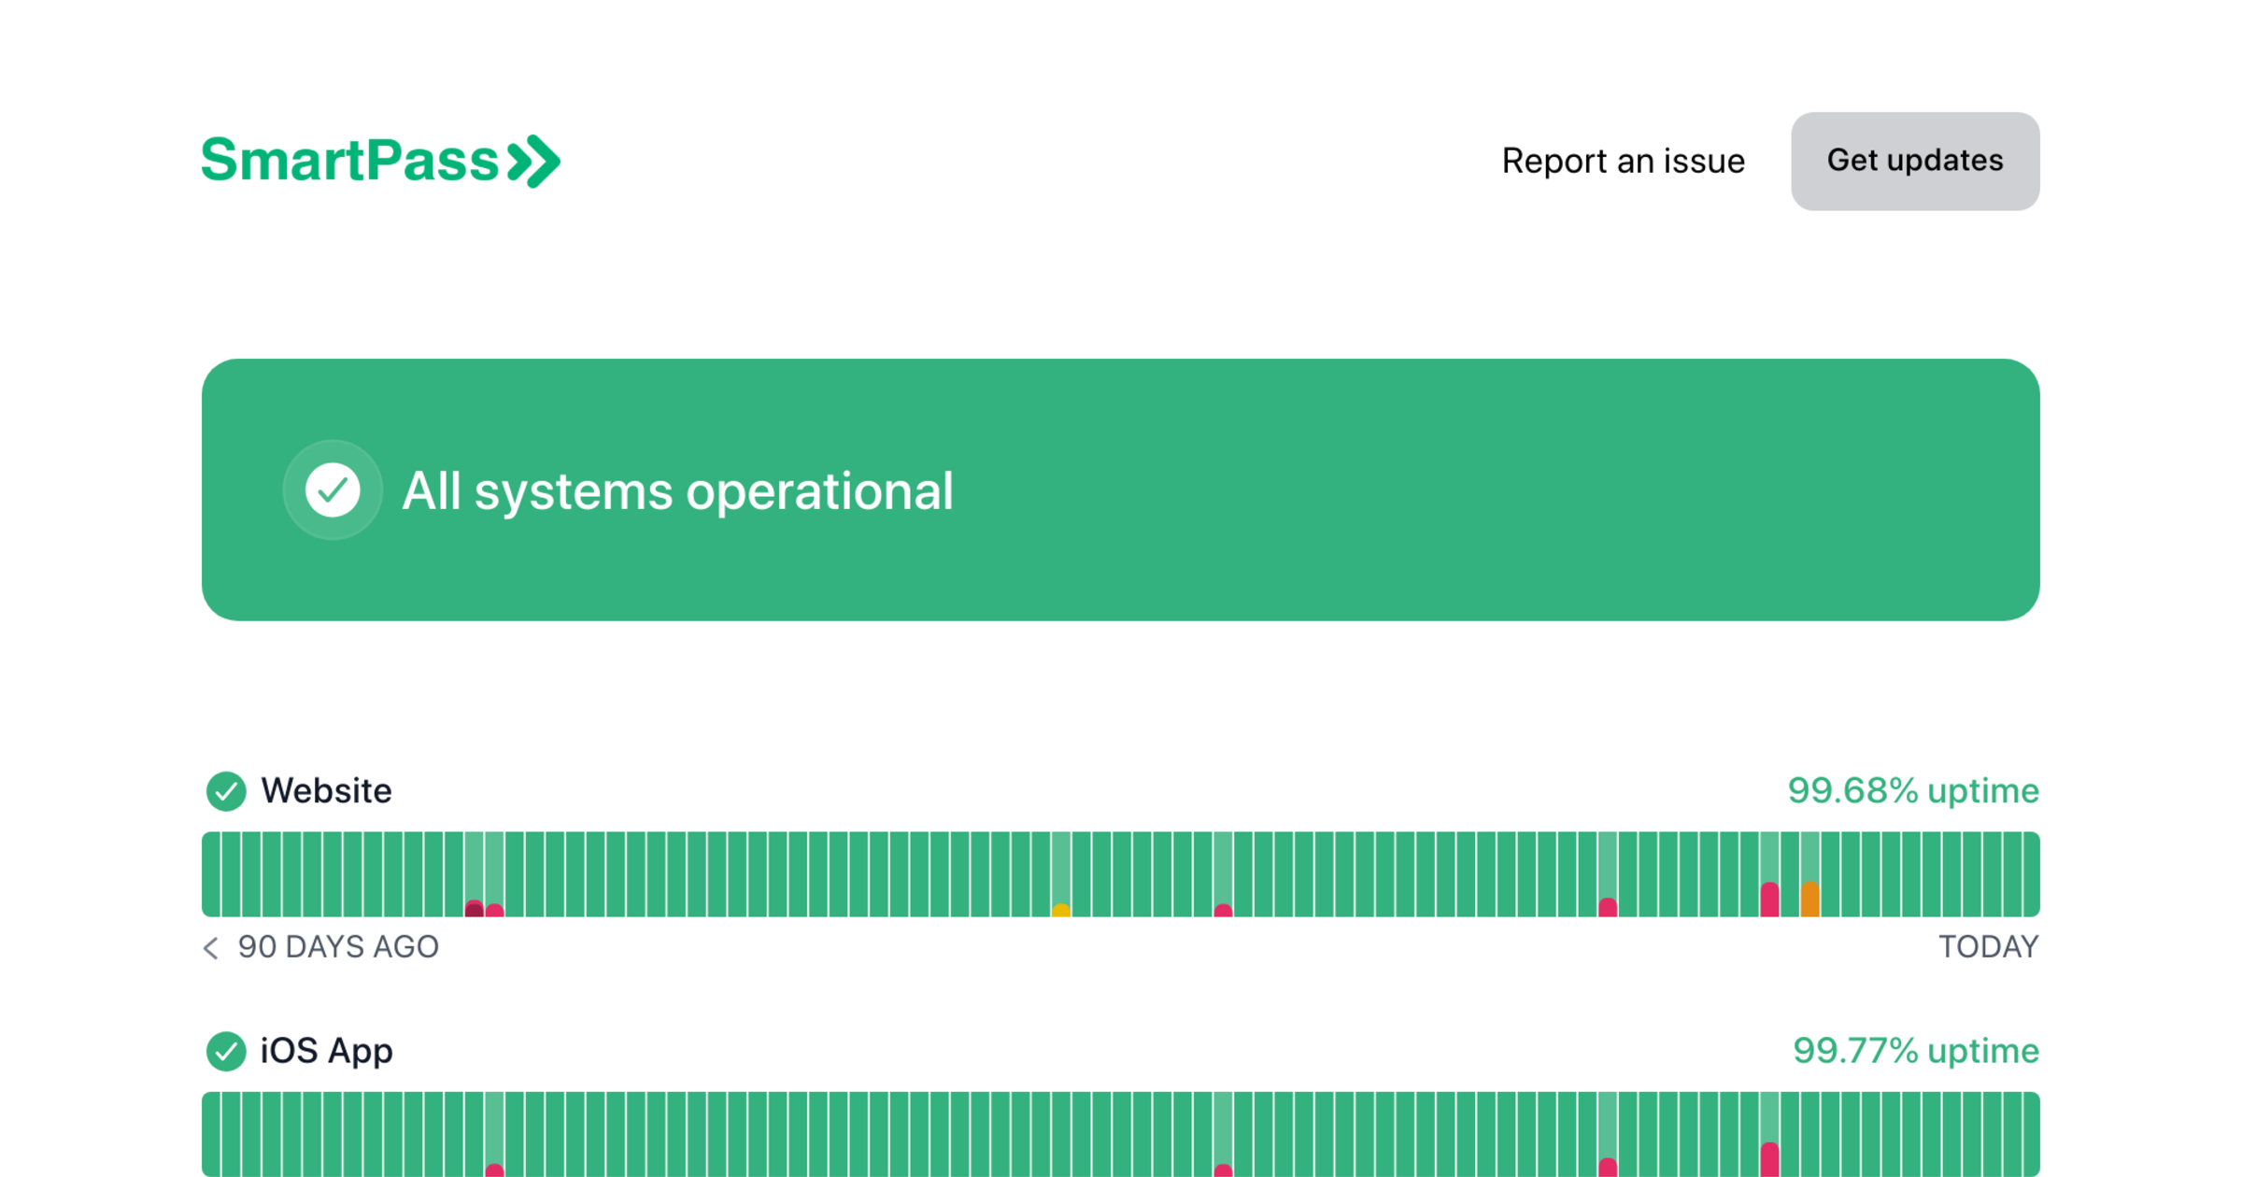The height and width of the screenshot is (1177, 2242).
Task: Select the Website component label
Action: 327,791
